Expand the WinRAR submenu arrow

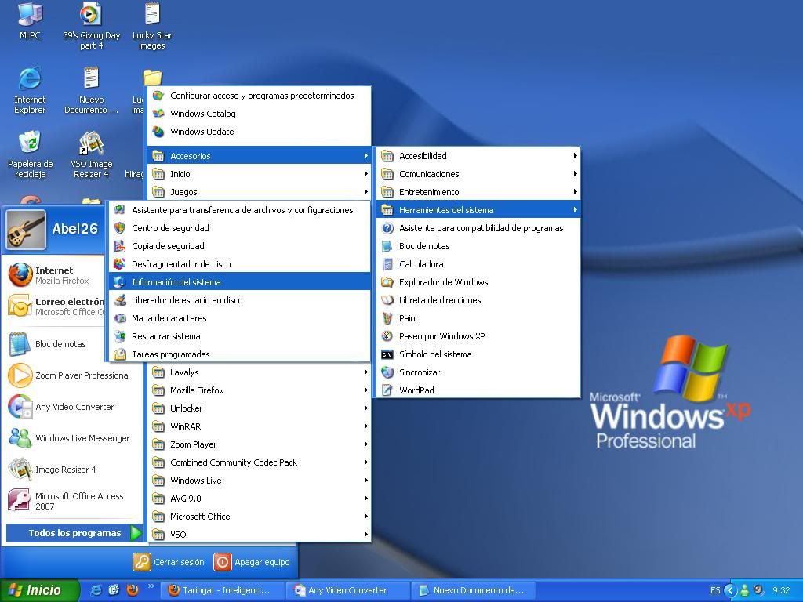click(x=365, y=426)
